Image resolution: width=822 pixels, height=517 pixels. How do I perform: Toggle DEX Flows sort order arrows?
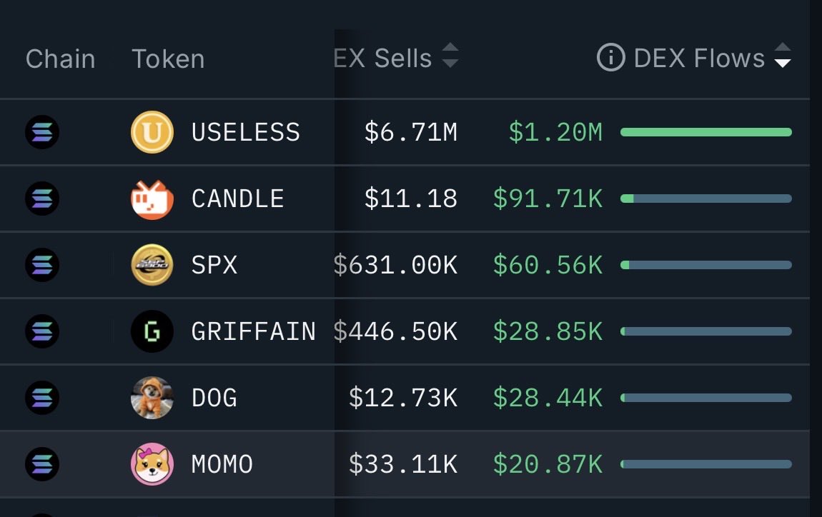click(x=783, y=56)
